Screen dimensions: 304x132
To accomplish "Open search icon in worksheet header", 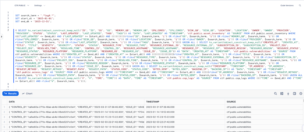I will 300,6.
